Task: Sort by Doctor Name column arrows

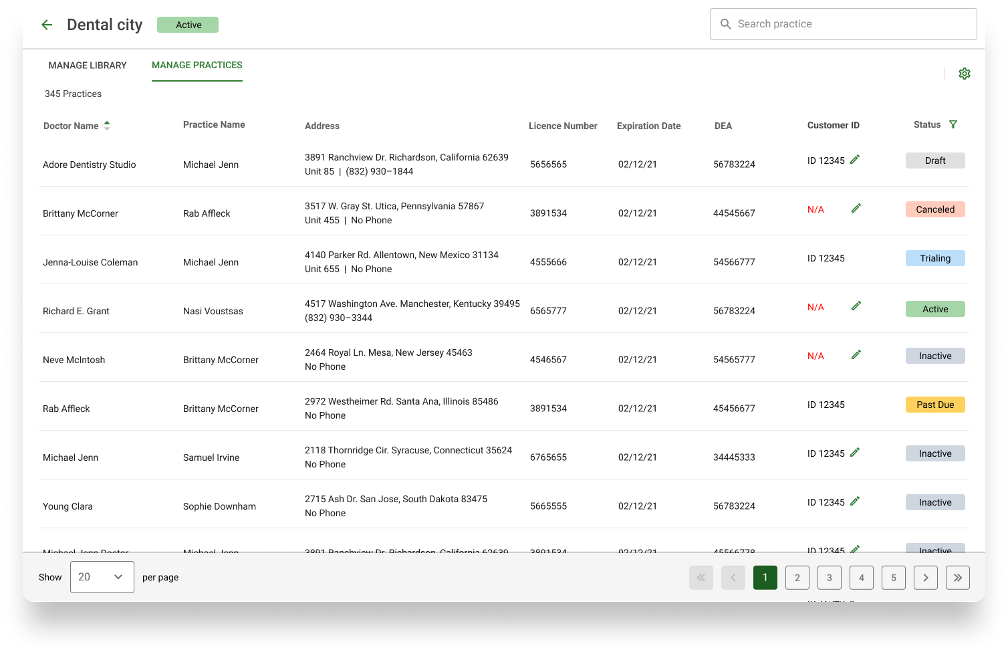Action: tap(107, 125)
